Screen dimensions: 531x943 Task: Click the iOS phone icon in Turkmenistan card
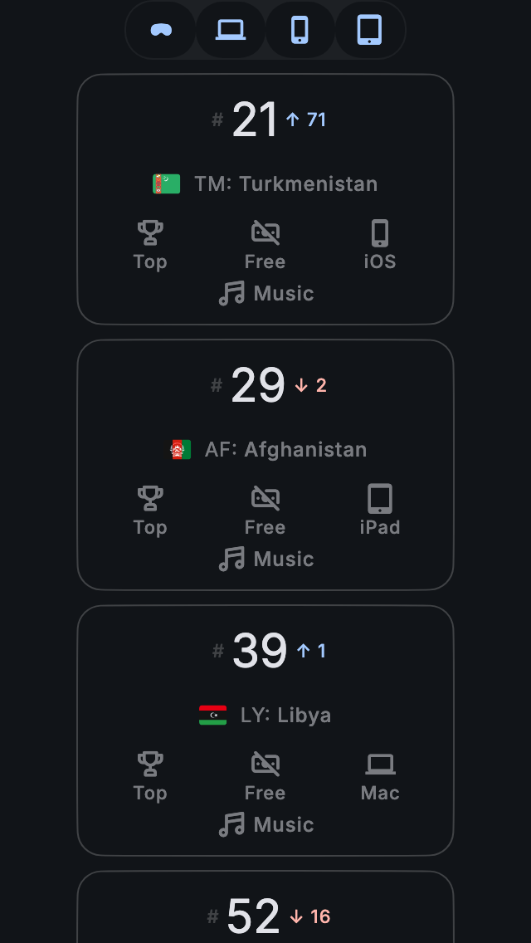point(380,233)
